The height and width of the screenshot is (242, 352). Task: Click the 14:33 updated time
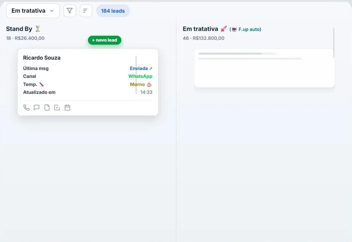(146, 92)
